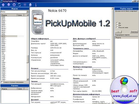Viewport: 139px width, 104px height.
Task: Select the 'Да' radio button
Action: click(x=117, y=23)
